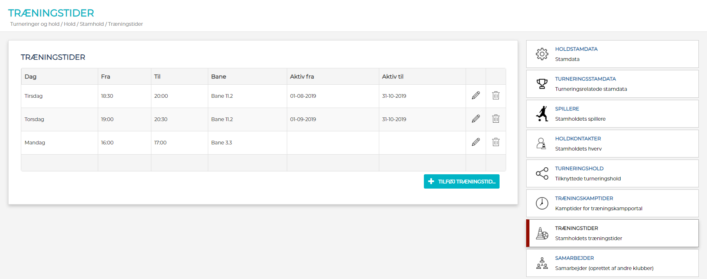The width and height of the screenshot is (707, 279).
Task: Delete the Tirsdag training time row
Action: [495, 96]
